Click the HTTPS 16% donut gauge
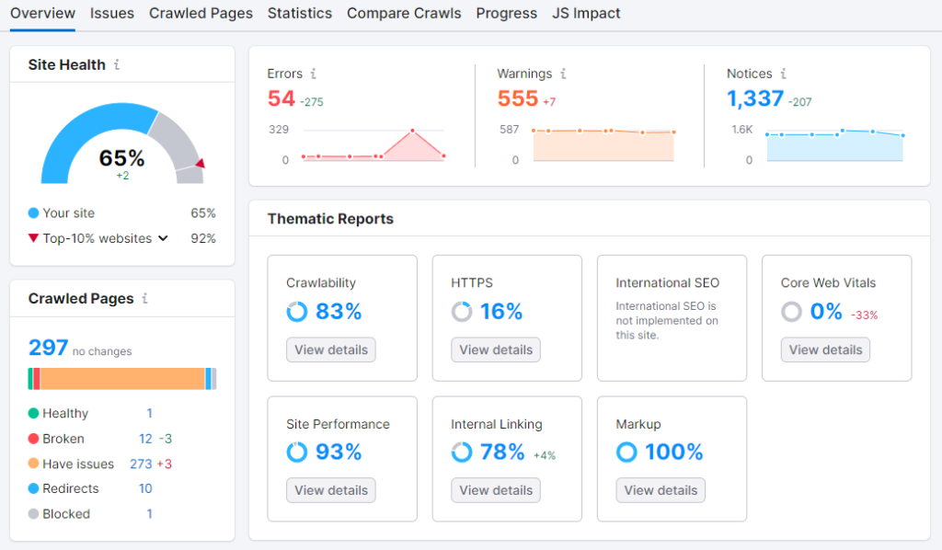This screenshot has height=550, width=942. [x=461, y=312]
